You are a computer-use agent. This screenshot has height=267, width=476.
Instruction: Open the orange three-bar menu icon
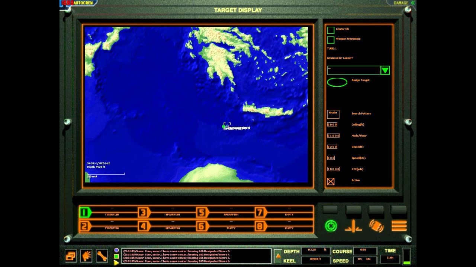[399, 226]
